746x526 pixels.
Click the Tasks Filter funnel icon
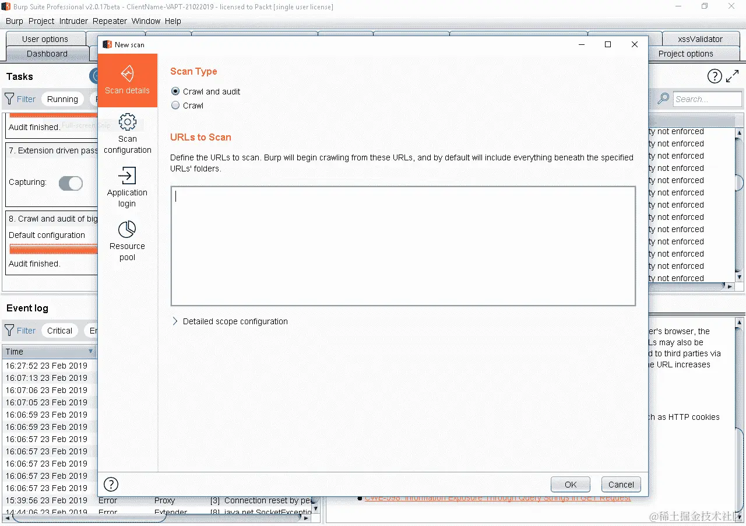click(x=9, y=99)
